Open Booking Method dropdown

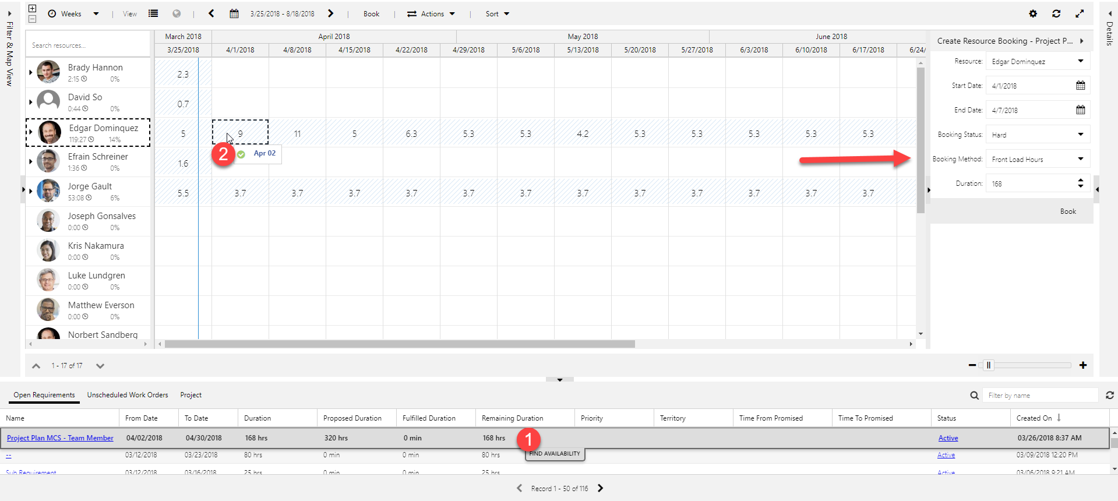(x=1080, y=159)
